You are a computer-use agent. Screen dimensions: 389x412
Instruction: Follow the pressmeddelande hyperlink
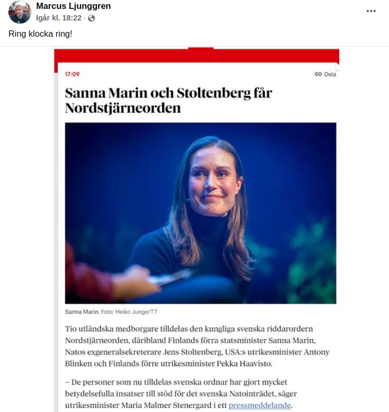tap(260, 406)
